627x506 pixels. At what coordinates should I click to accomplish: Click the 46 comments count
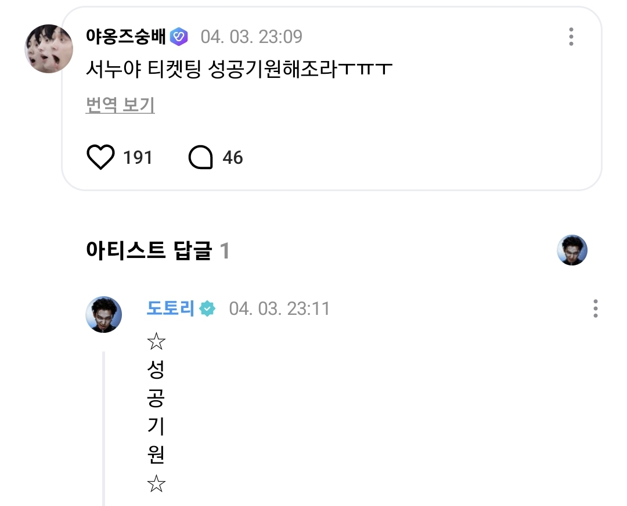(x=233, y=157)
